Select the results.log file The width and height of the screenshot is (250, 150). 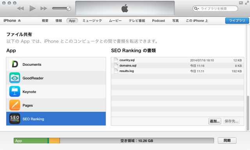coord(177,71)
